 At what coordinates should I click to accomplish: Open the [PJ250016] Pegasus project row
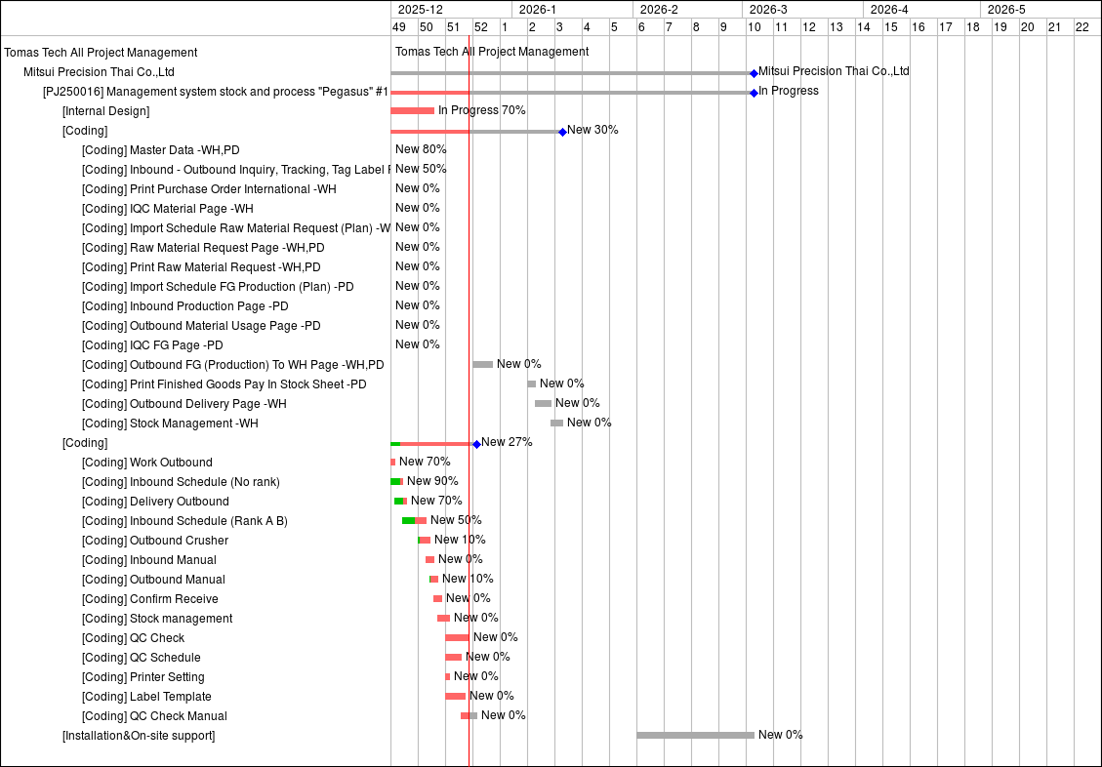click(215, 92)
